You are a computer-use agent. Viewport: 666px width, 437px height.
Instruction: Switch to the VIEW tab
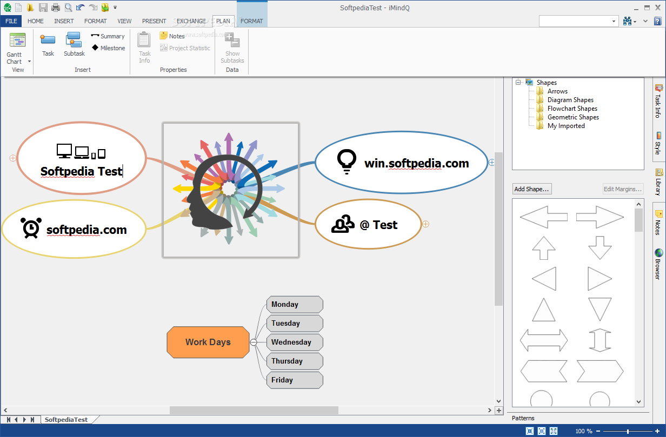click(124, 21)
